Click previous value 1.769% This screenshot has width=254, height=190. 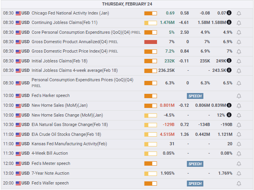click(x=225, y=173)
